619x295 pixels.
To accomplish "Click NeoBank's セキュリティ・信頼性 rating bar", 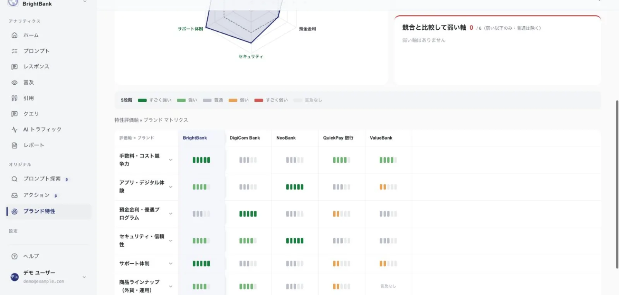I will [x=295, y=240].
